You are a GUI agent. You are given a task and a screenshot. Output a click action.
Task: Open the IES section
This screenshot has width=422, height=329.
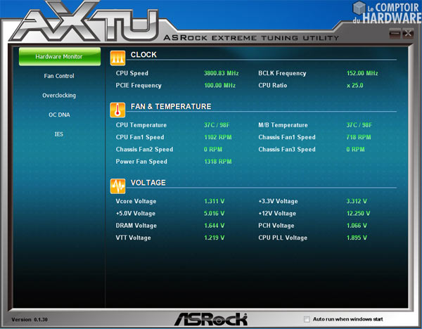tap(59, 134)
